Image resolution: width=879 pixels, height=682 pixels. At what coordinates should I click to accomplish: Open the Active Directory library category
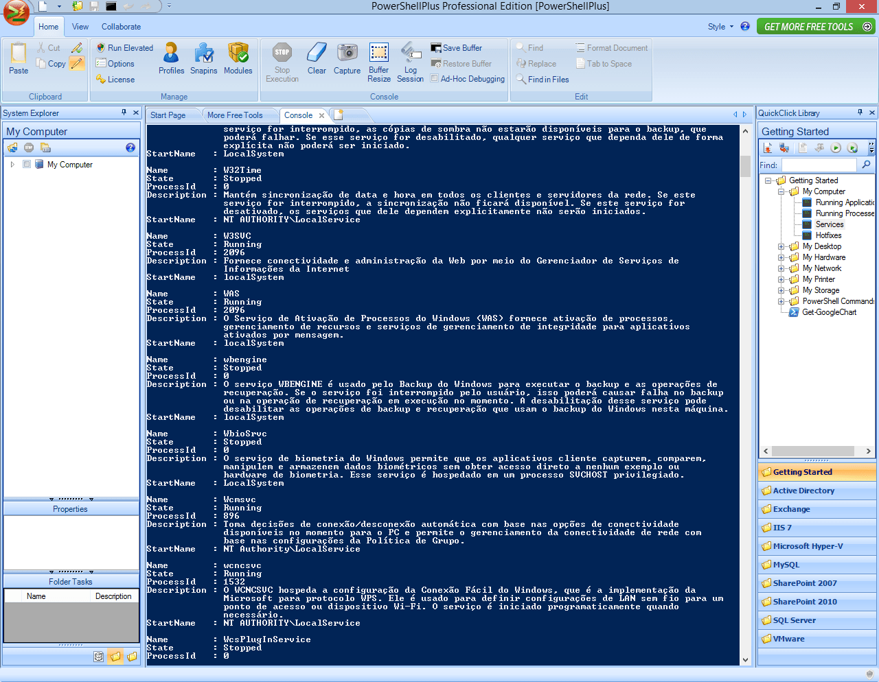817,491
